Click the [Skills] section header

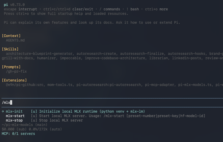(10, 49)
